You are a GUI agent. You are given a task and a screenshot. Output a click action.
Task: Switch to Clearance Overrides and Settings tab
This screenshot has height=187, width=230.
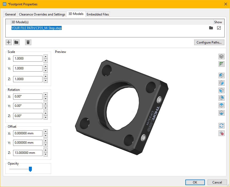42,14
